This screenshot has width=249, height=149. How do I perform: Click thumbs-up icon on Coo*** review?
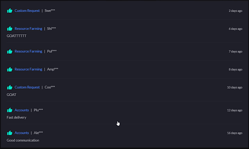click(x=10, y=87)
